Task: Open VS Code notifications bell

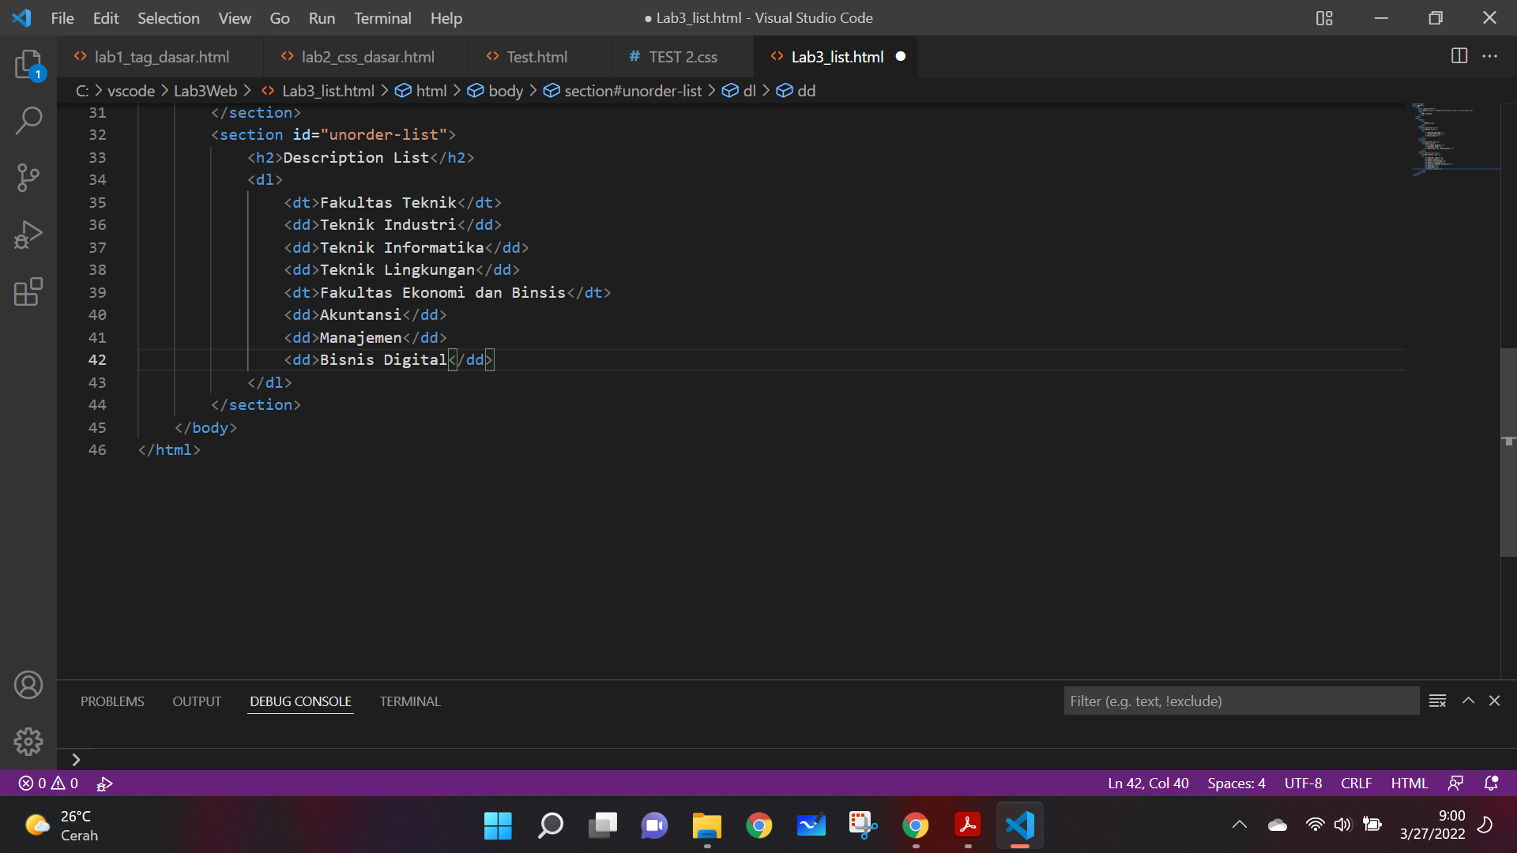Action: [x=1493, y=783]
